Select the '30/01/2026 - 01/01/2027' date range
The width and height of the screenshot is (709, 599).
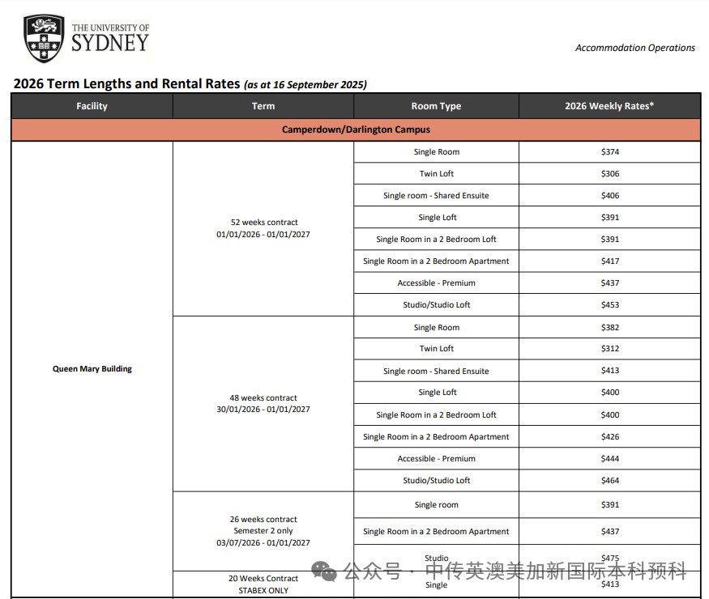[263, 410]
